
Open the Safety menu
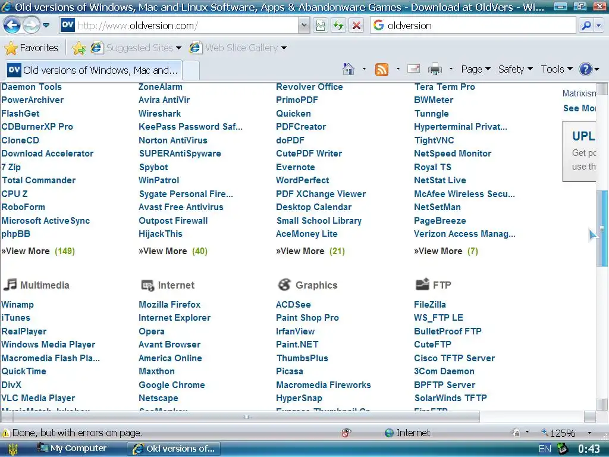click(x=516, y=69)
